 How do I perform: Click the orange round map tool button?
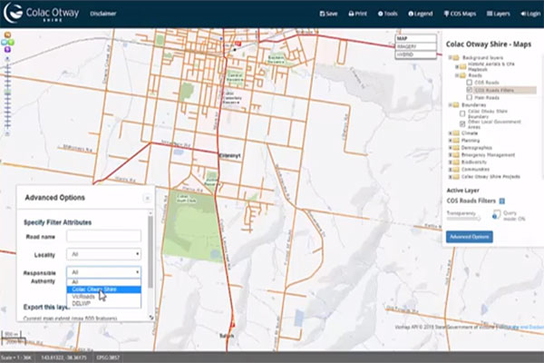(x=7, y=34)
